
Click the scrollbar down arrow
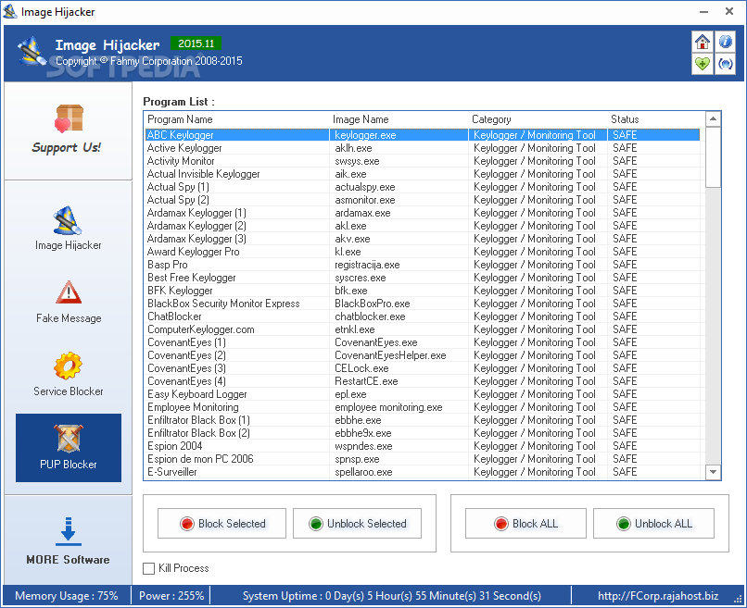(x=714, y=472)
